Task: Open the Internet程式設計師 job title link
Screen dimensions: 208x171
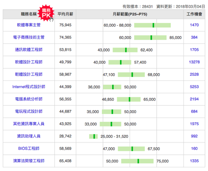Action: tap(29, 87)
